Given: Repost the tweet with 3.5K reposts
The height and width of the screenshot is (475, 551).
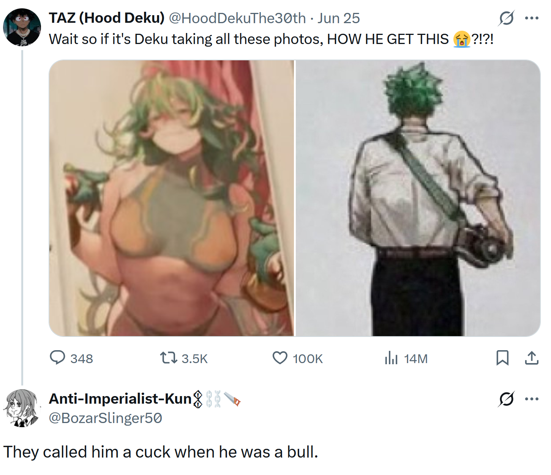Looking at the screenshot, I should (184, 358).
